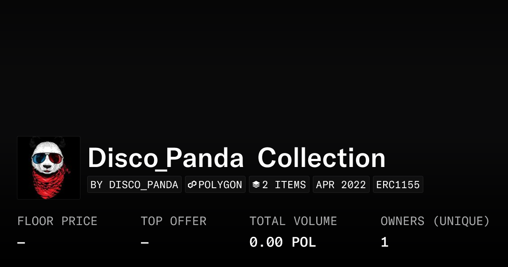The height and width of the screenshot is (267, 508).
Task: Open the "BY DISCO_PANDA" creator badge
Action: tap(134, 185)
